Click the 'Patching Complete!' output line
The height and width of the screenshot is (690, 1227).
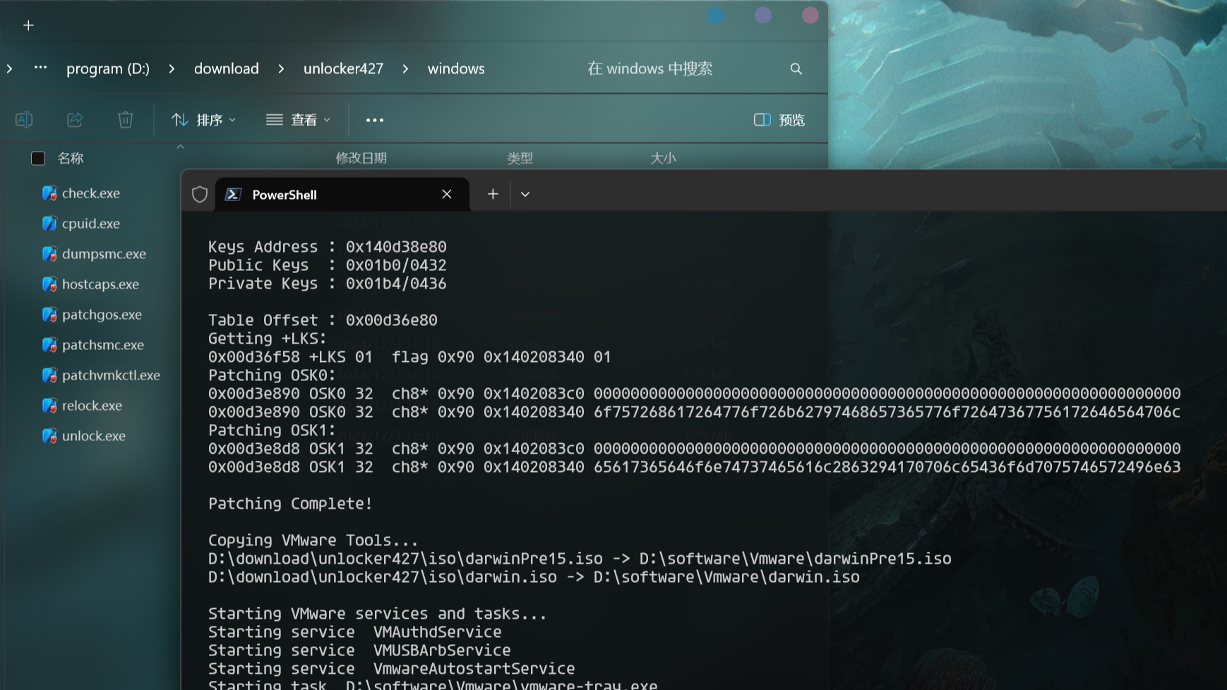(290, 504)
